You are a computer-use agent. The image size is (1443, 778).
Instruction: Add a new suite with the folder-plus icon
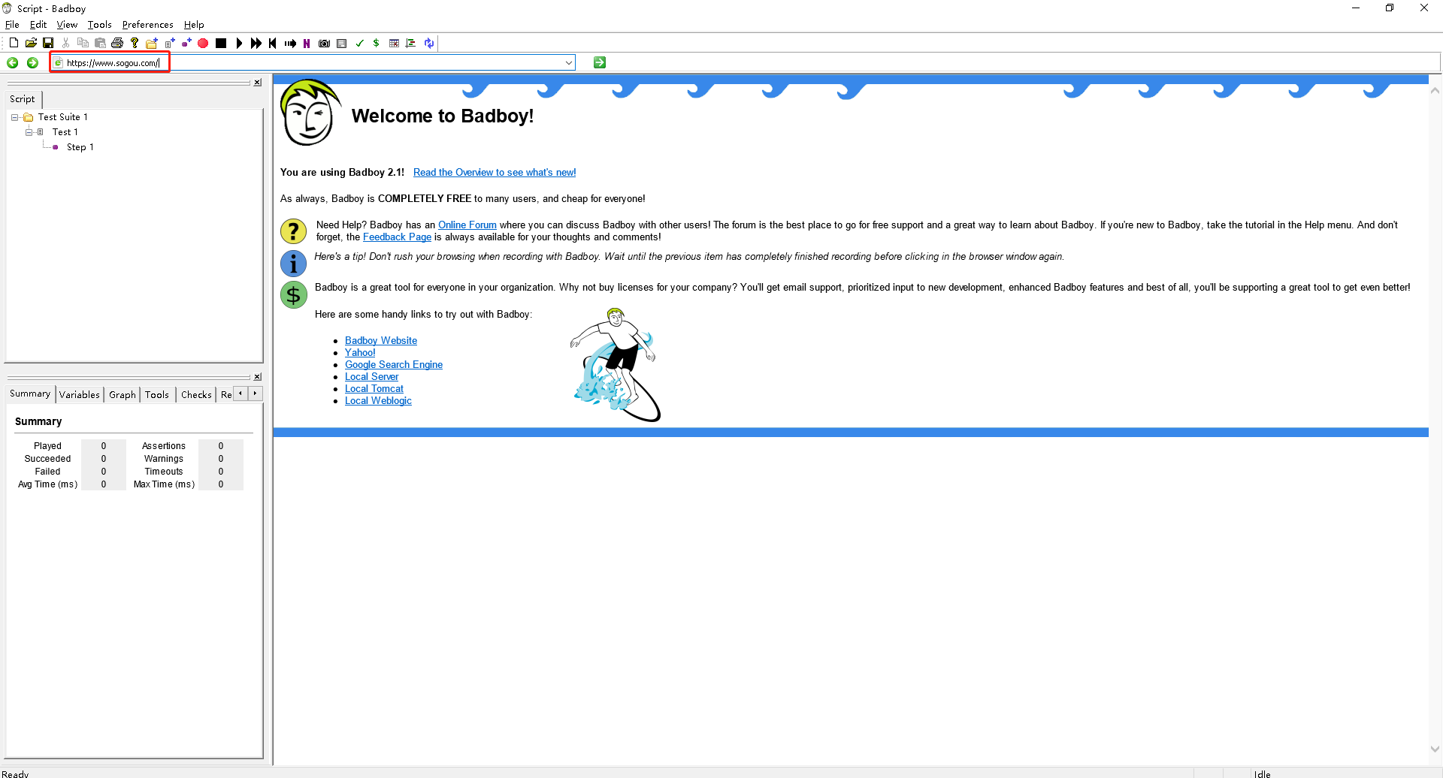(152, 43)
